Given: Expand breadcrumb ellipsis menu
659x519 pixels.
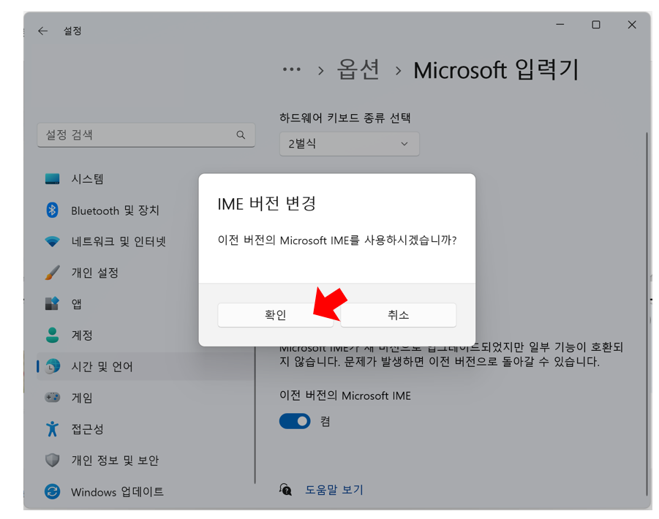Looking at the screenshot, I should pos(292,69).
